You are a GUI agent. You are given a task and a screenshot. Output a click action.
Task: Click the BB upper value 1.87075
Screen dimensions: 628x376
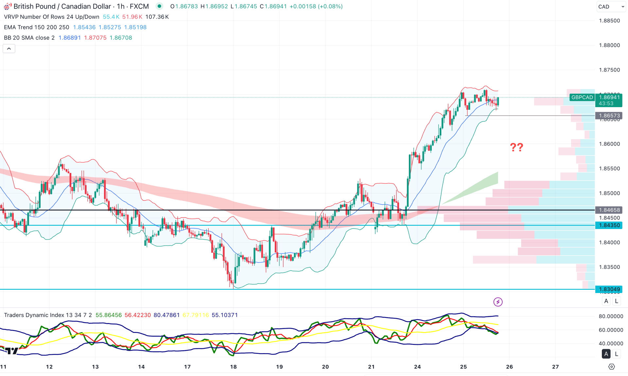[x=95, y=38]
